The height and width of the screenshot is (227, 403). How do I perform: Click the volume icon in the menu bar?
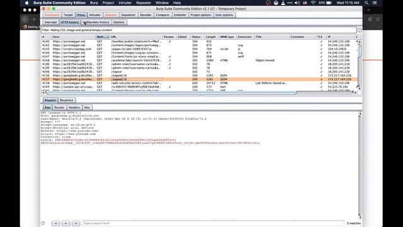pyautogui.click(x=297, y=3)
